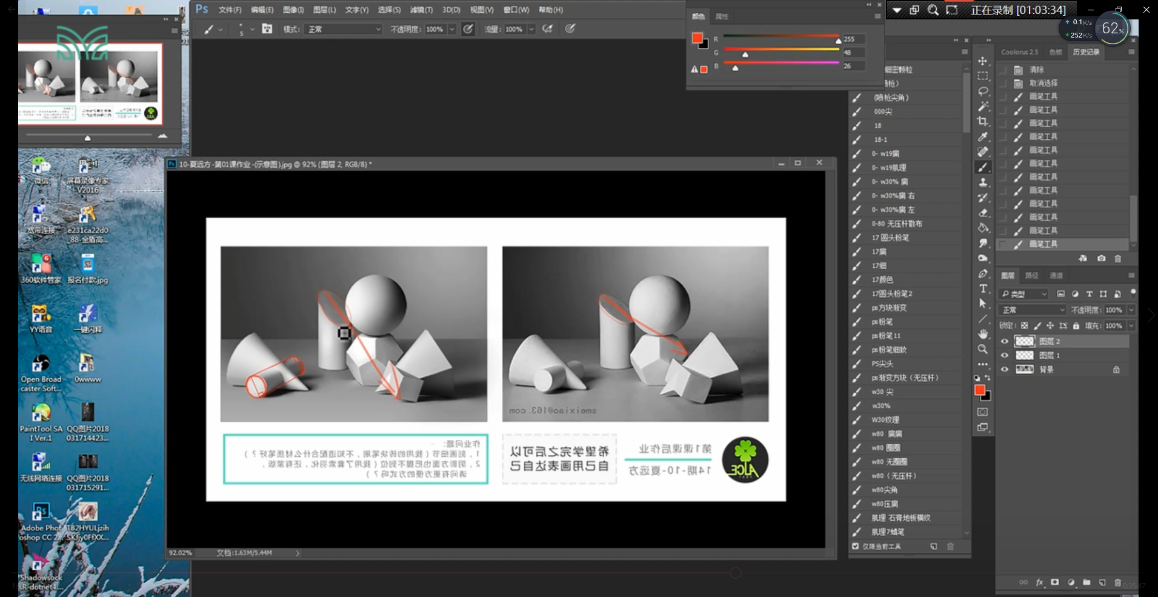Select the Lasso tool
Image resolution: width=1158 pixels, height=597 pixels.
(983, 92)
